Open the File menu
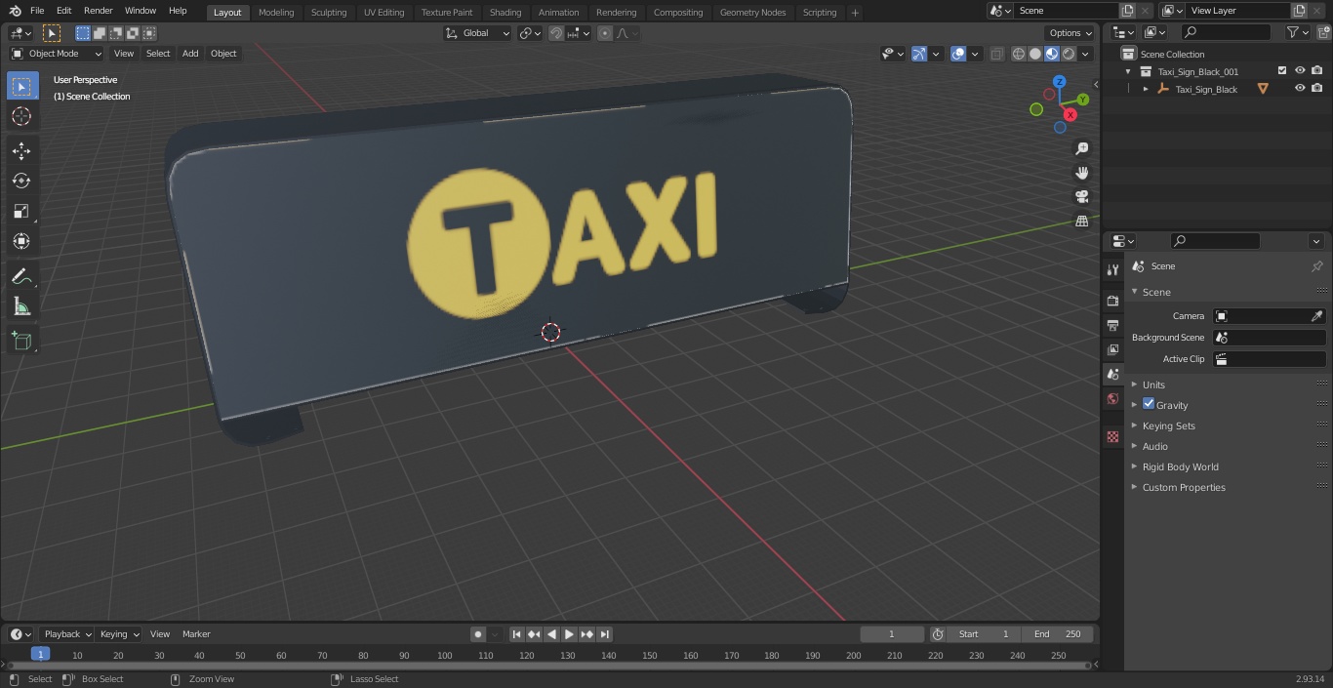Screen dimensions: 1333x688 [37, 11]
